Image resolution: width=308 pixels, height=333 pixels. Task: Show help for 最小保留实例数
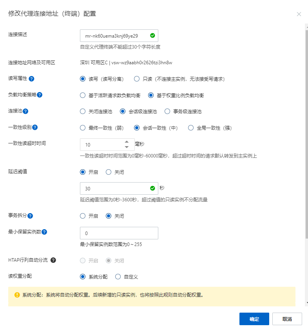44,232
